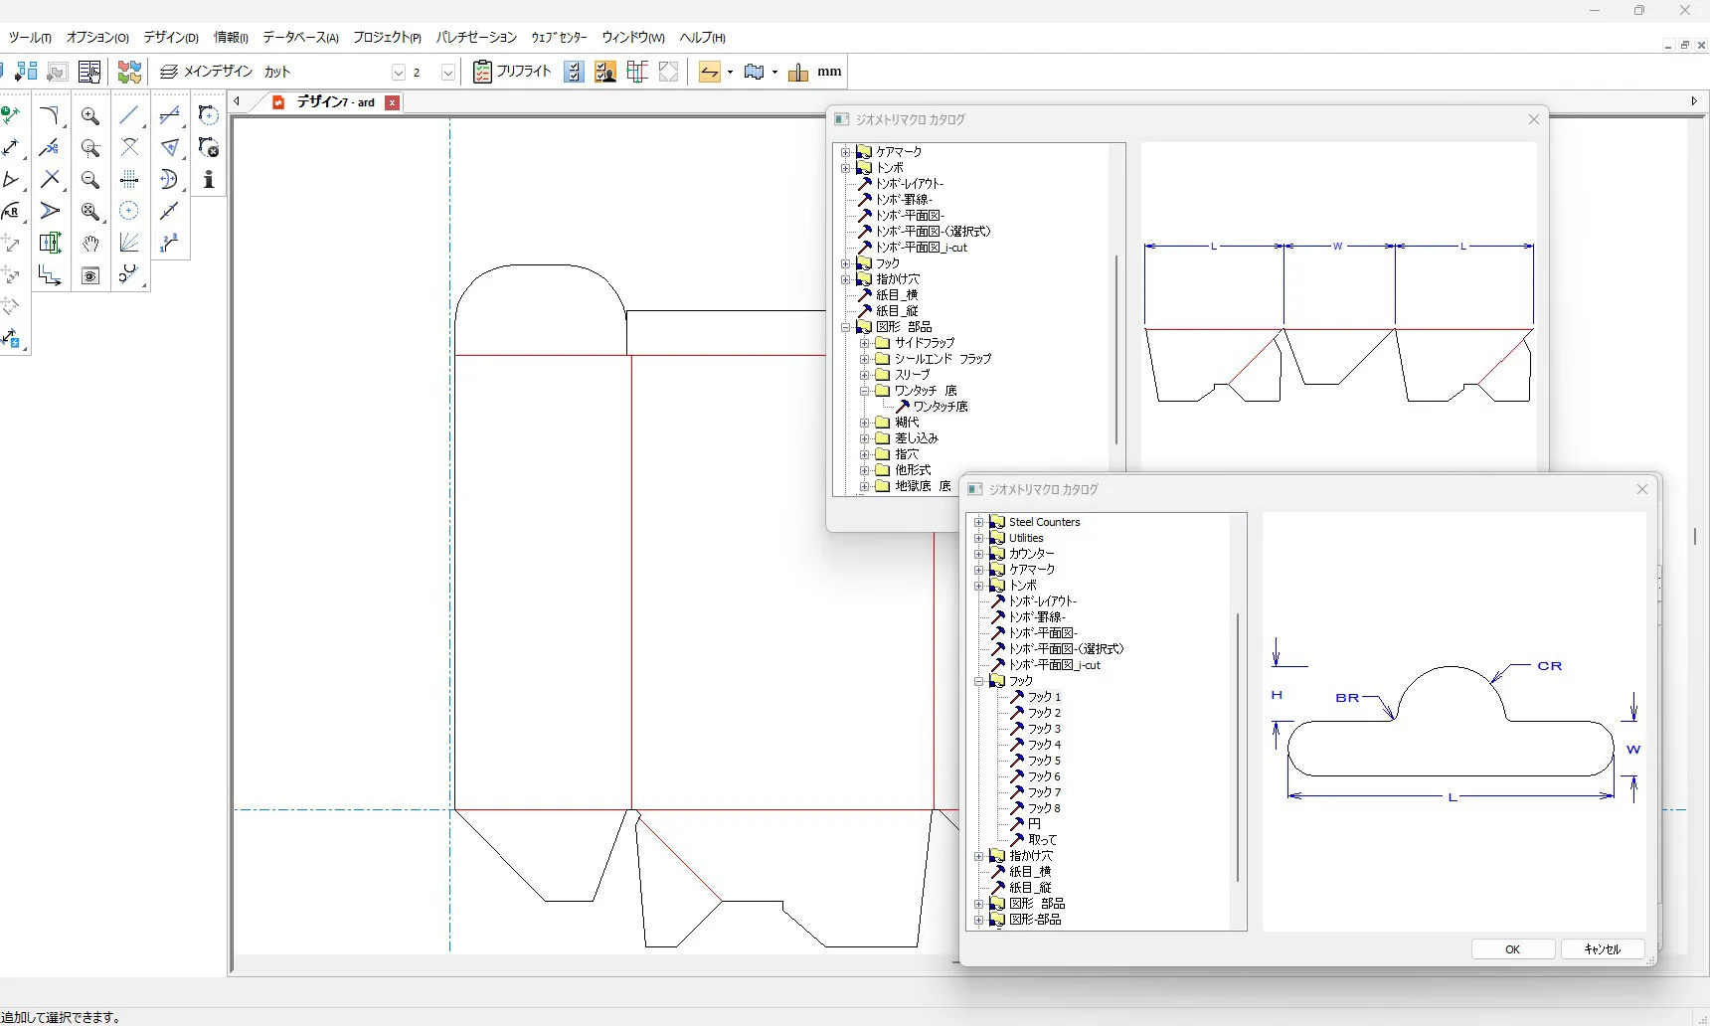Expand the サイドフラップ folder in back catalog
The image size is (1710, 1026).
tap(865, 343)
